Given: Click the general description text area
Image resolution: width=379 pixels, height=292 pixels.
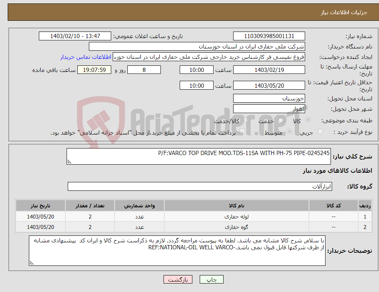Looking at the screenshot, I should [x=199, y=157].
